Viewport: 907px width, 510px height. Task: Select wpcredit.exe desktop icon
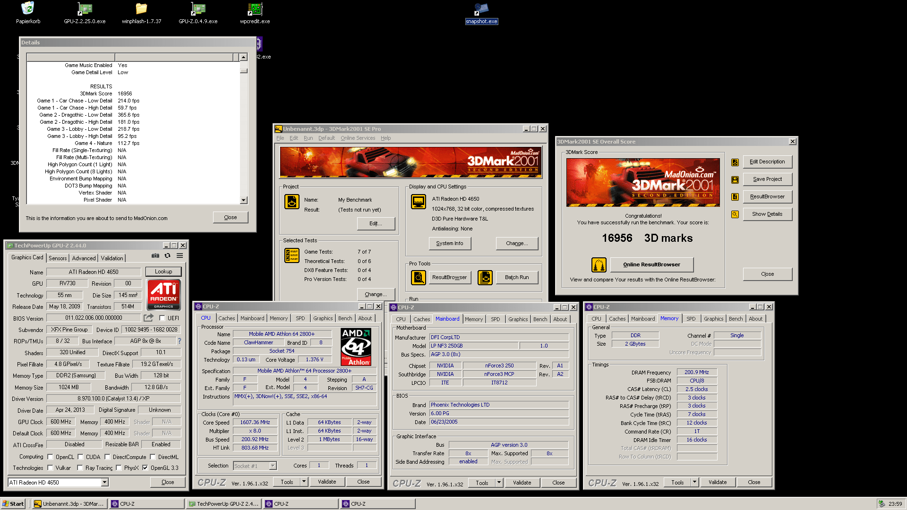click(255, 8)
